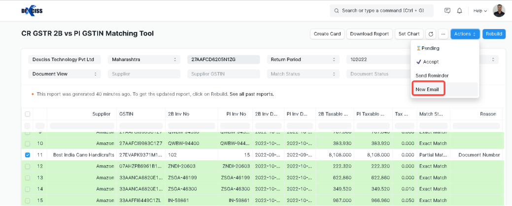Open the Maharashtra state dropdown

pyautogui.click(x=144, y=60)
